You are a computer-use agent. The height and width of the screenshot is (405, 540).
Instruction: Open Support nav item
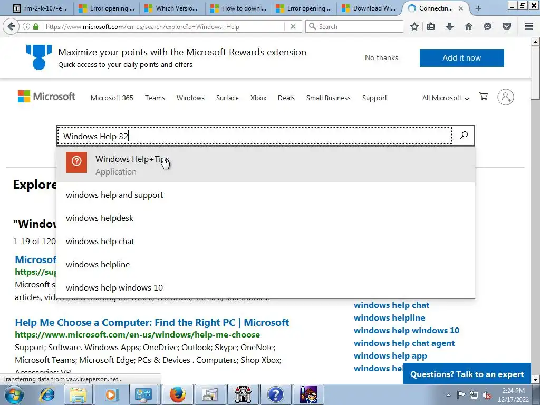click(x=374, y=98)
